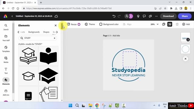Screen dimensions: 194x109
Task: Undo the last action
Action: pos(114,16)
